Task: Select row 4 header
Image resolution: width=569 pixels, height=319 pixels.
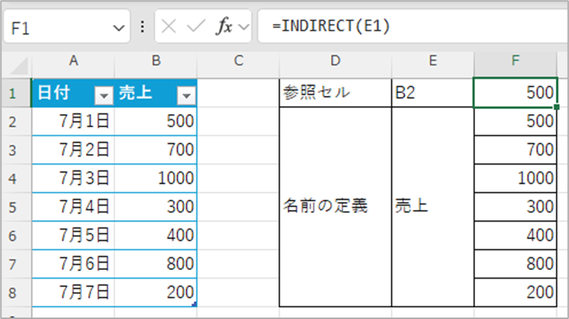Action: point(15,178)
